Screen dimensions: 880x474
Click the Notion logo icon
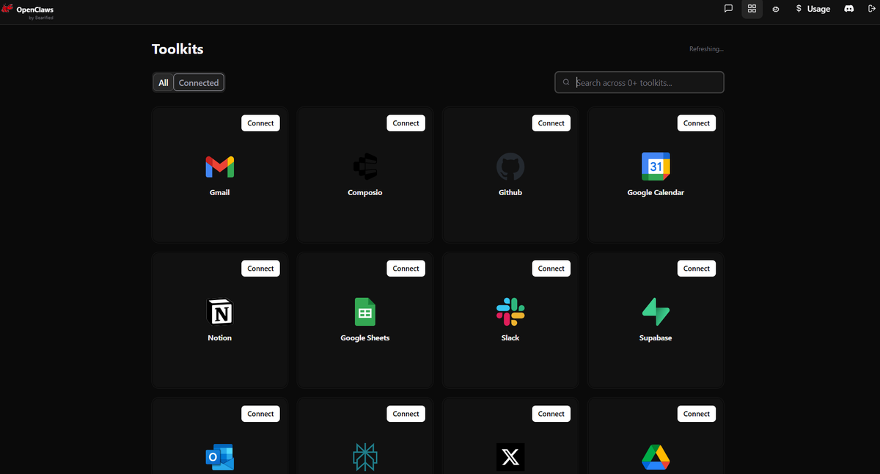220,312
